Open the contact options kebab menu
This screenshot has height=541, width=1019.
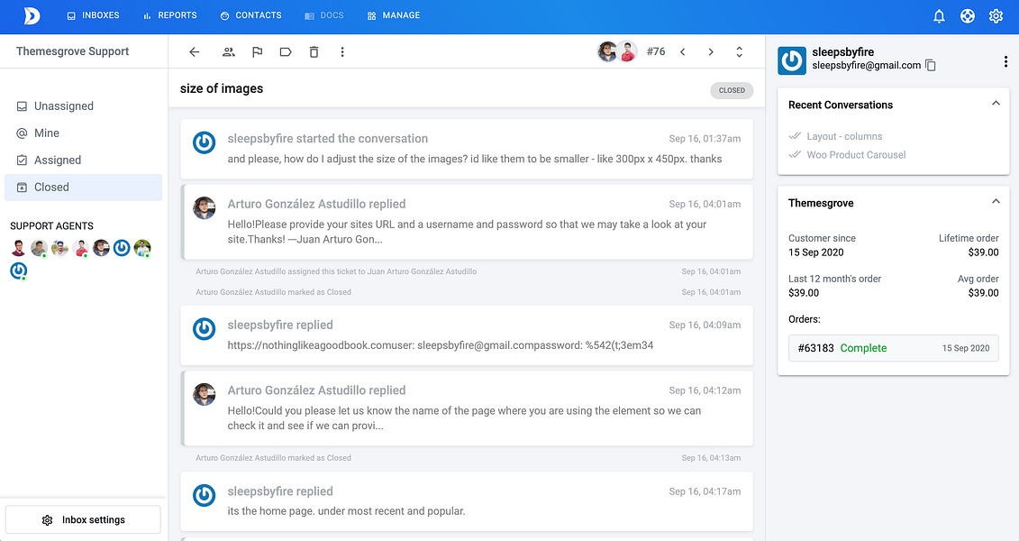(x=1005, y=60)
